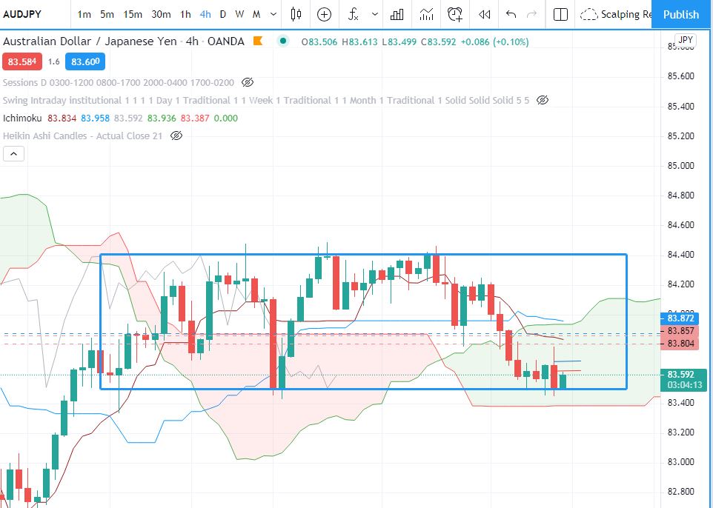The image size is (713, 508).
Task: Click the Australian Dollar / Japanese Yen title
Action: point(90,41)
